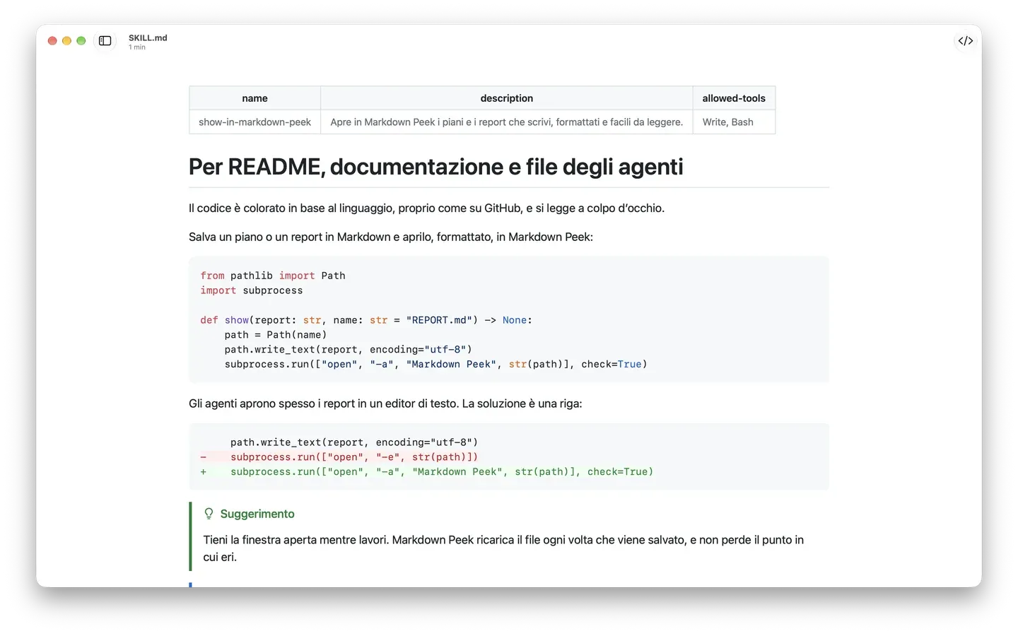This screenshot has height=636, width=1018.
Task: Click the Suggerimento lightbulb icon
Action: coord(209,514)
